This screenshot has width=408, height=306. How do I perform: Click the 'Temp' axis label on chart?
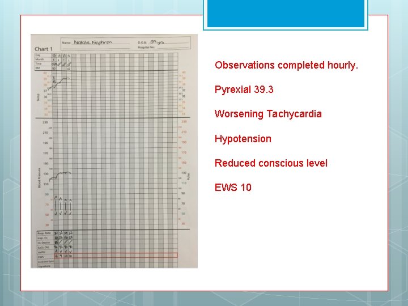click(39, 97)
